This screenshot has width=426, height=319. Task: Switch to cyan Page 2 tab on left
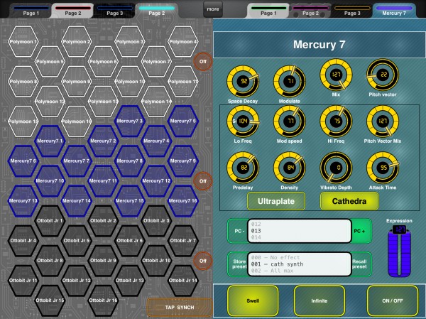156,11
